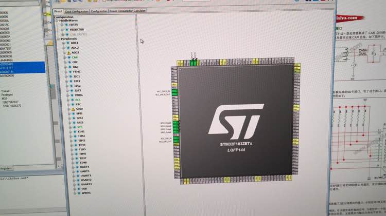The image size is (386, 216).
Task: Click the green pins at chip top edge
Action: (195, 63)
